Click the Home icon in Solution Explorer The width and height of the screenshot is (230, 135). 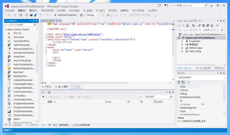[x=187, y=25]
